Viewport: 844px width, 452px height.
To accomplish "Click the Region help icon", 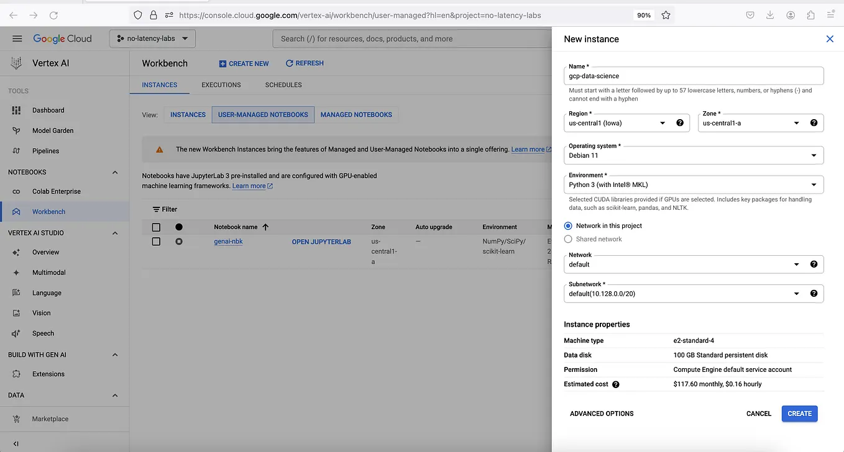I will (x=680, y=122).
